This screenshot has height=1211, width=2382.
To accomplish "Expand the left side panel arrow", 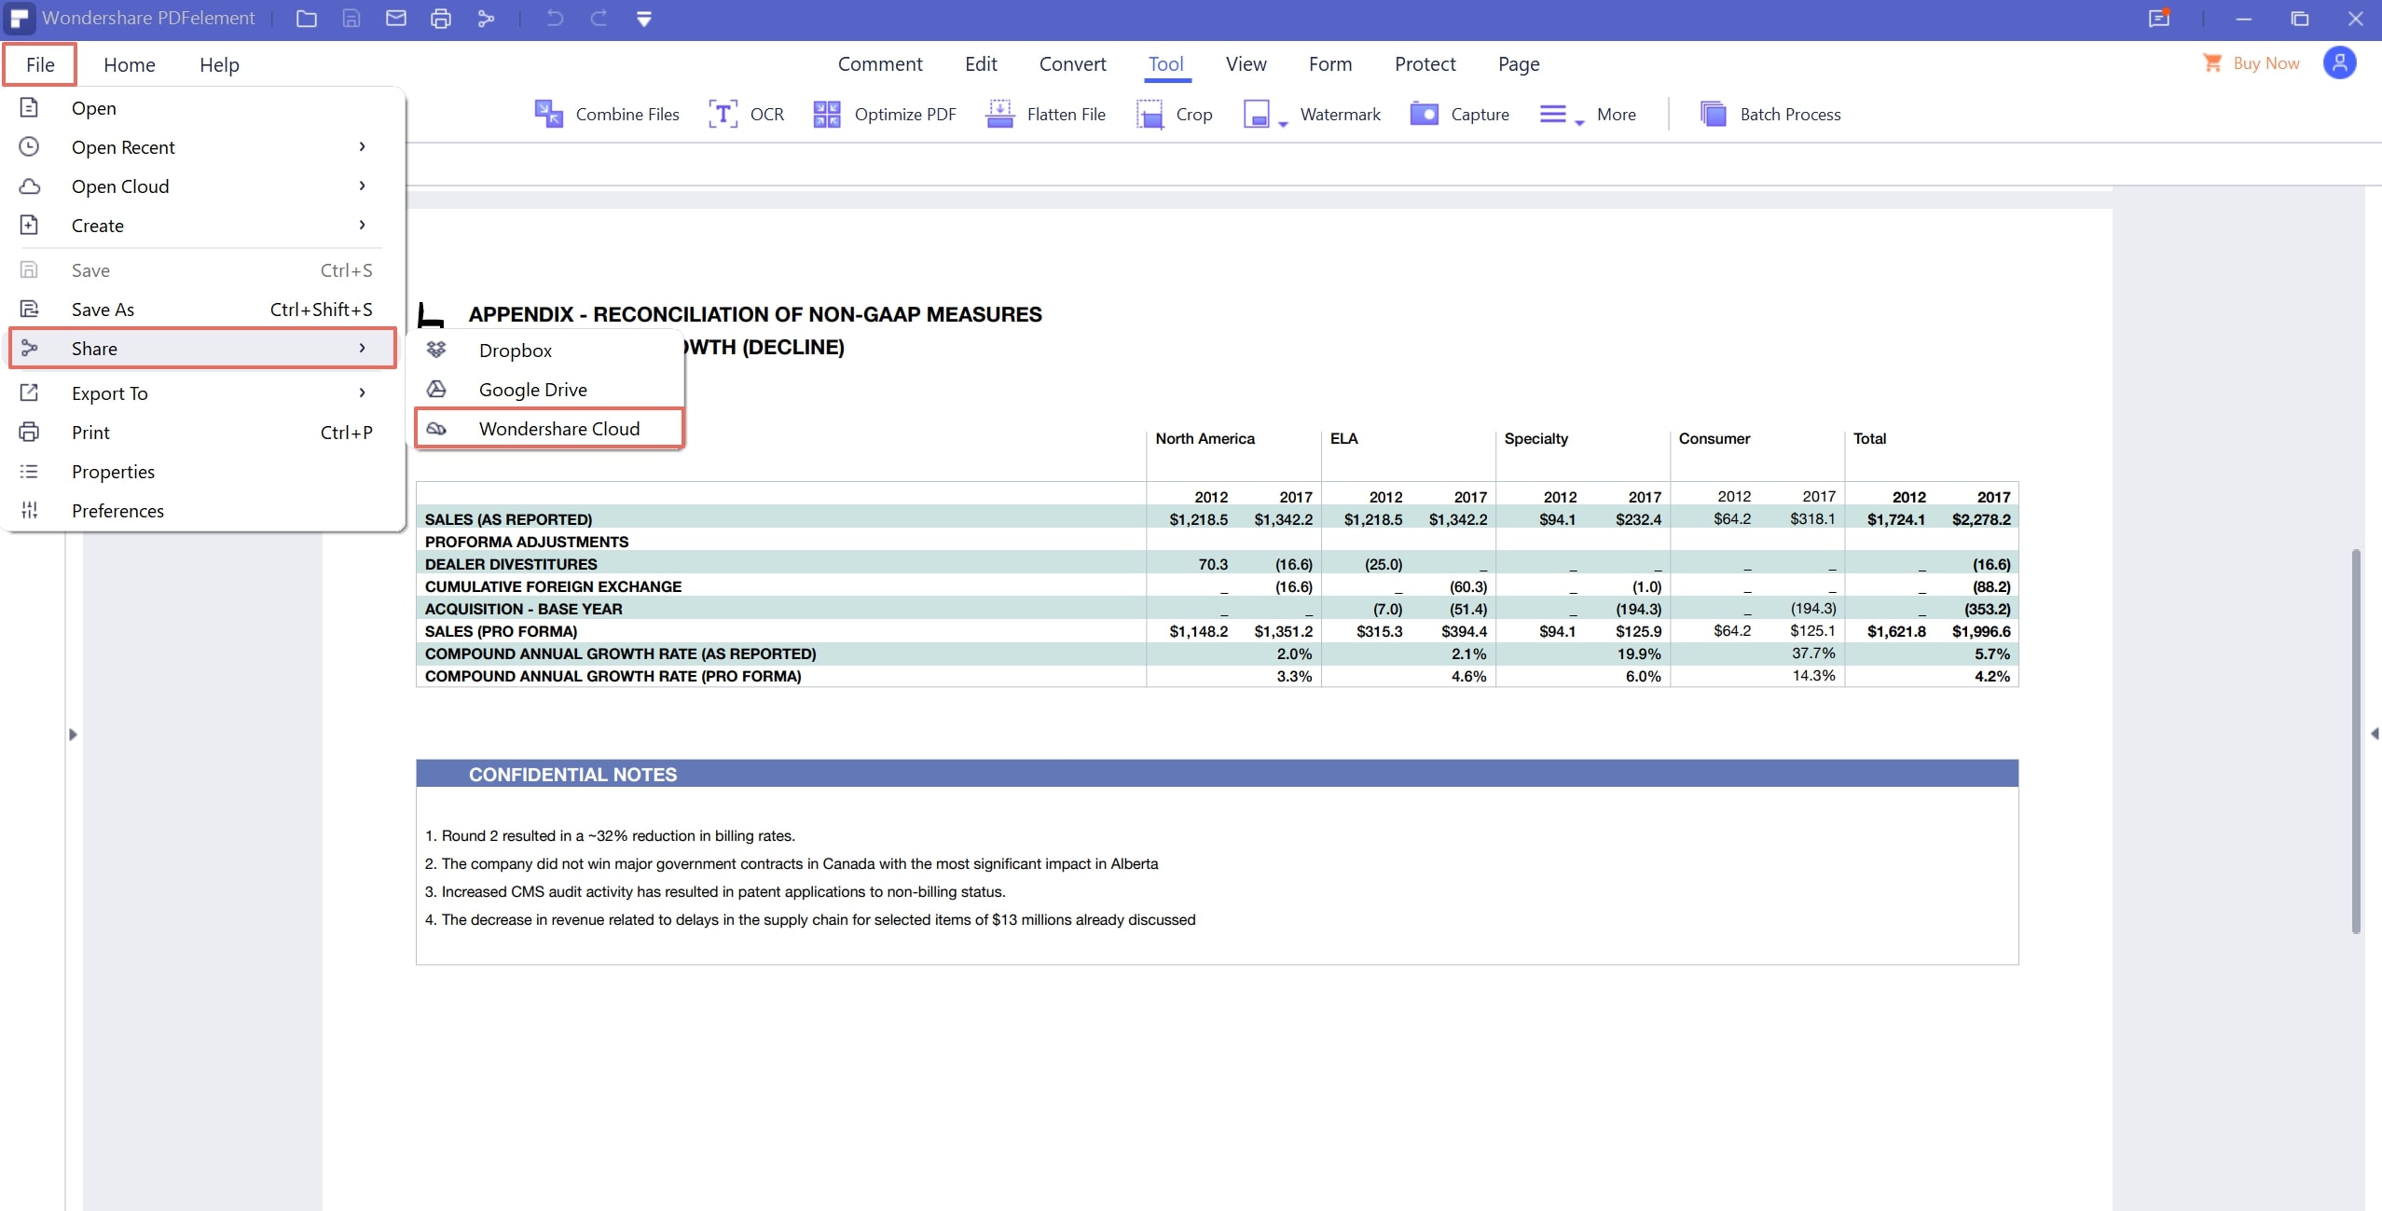I will tap(73, 735).
